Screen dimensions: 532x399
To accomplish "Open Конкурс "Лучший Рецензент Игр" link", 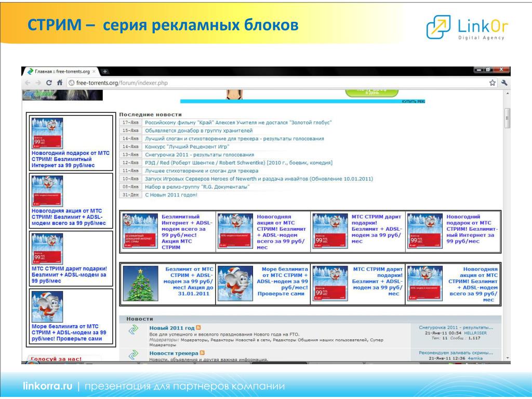I will pos(187,147).
